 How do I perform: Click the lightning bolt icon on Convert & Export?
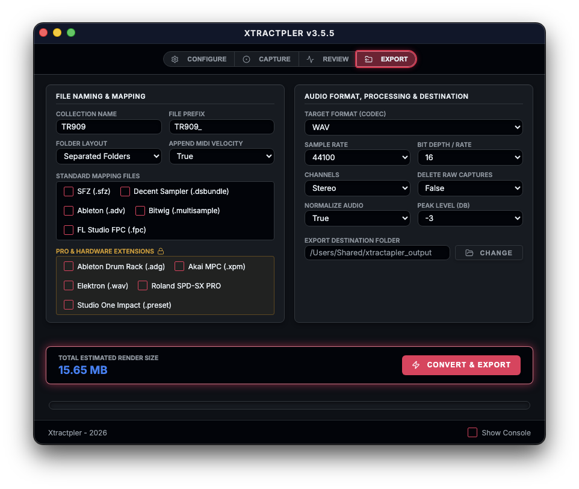(416, 365)
